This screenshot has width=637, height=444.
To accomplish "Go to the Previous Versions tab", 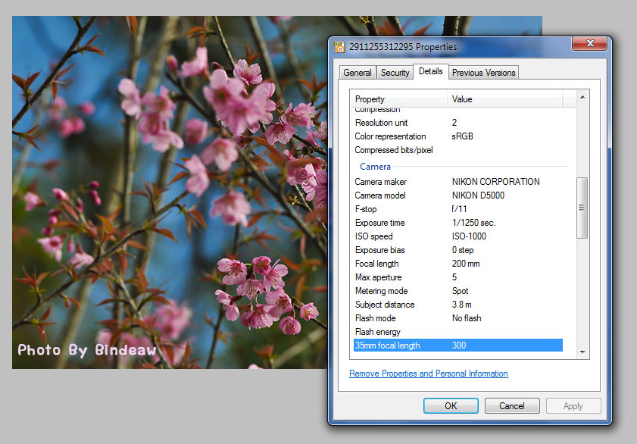I will coord(483,73).
